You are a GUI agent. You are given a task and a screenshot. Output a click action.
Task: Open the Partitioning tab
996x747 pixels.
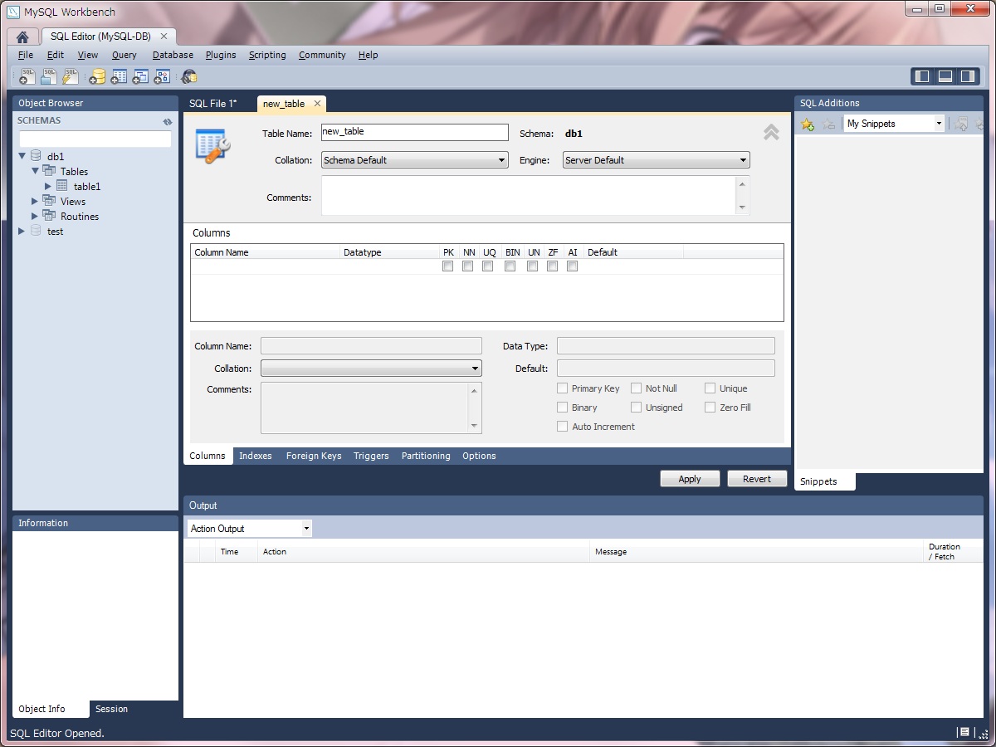[x=426, y=456]
